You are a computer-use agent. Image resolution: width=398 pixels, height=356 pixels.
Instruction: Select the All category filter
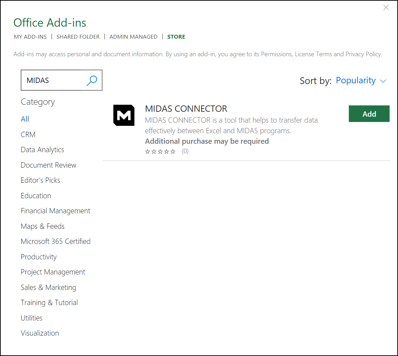click(x=25, y=119)
